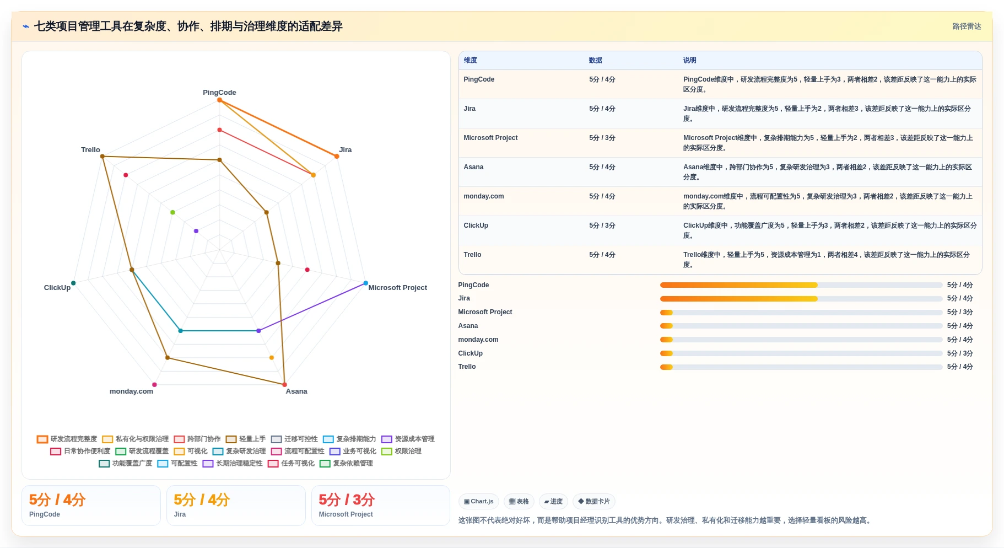Hide the 轻量上手 legend series
Viewport: 1004px width, 548px height.
246,439
